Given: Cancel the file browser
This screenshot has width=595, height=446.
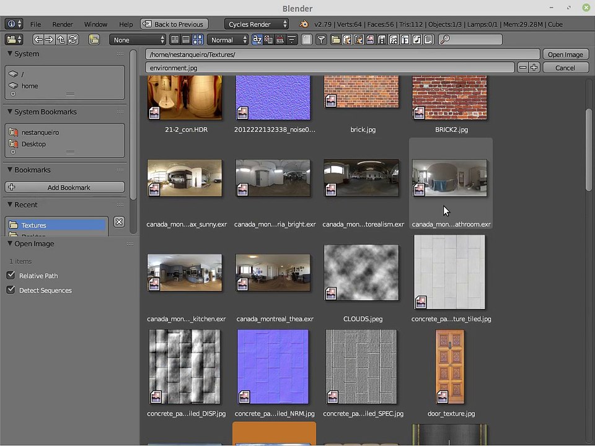Looking at the screenshot, I should (565, 68).
